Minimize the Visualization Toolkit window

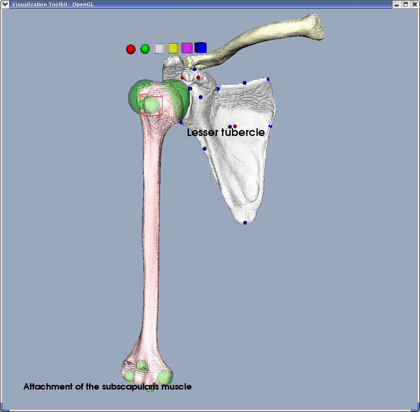(x=396, y=4)
